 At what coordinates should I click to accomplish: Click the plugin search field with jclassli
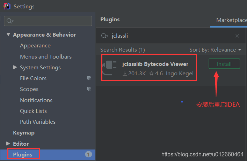coord(171,36)
